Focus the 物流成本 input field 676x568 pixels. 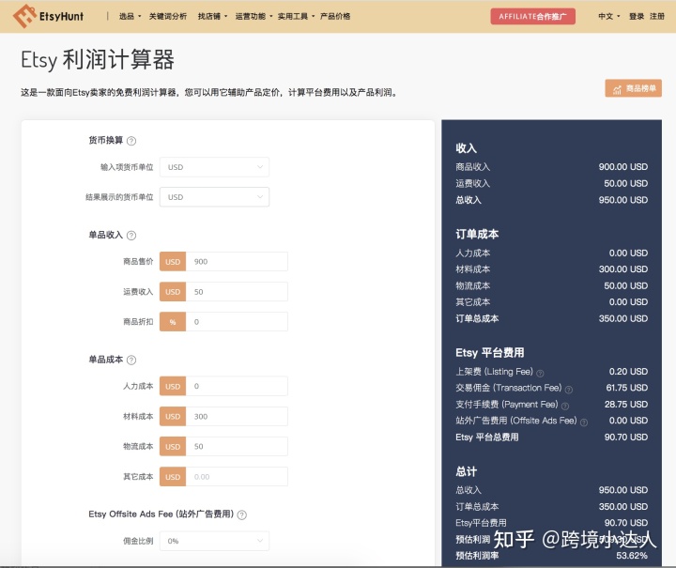[237, 447]
